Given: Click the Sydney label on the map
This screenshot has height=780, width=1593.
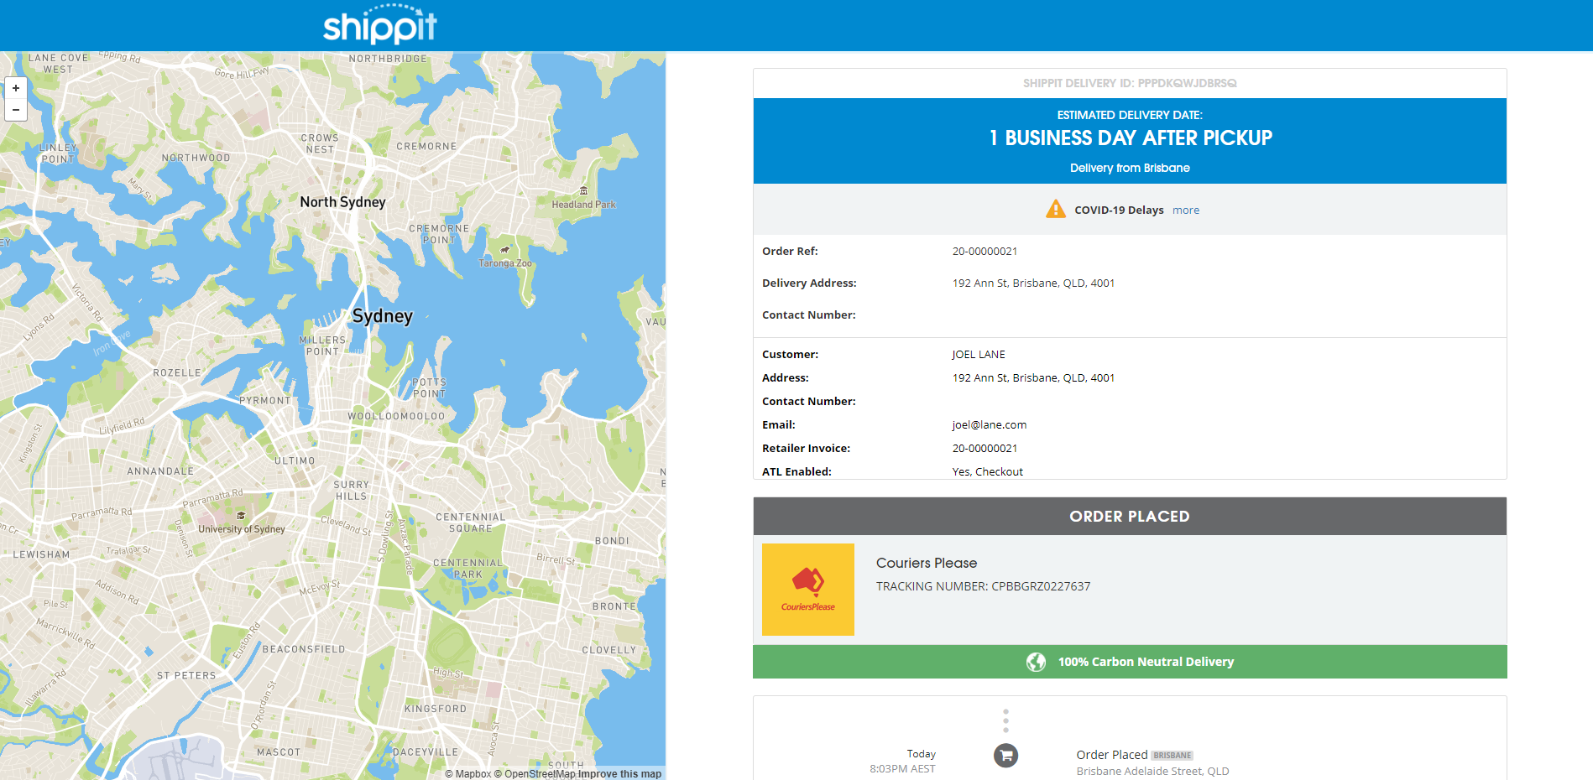Looking at the screenshot, I should pos(383,316).
